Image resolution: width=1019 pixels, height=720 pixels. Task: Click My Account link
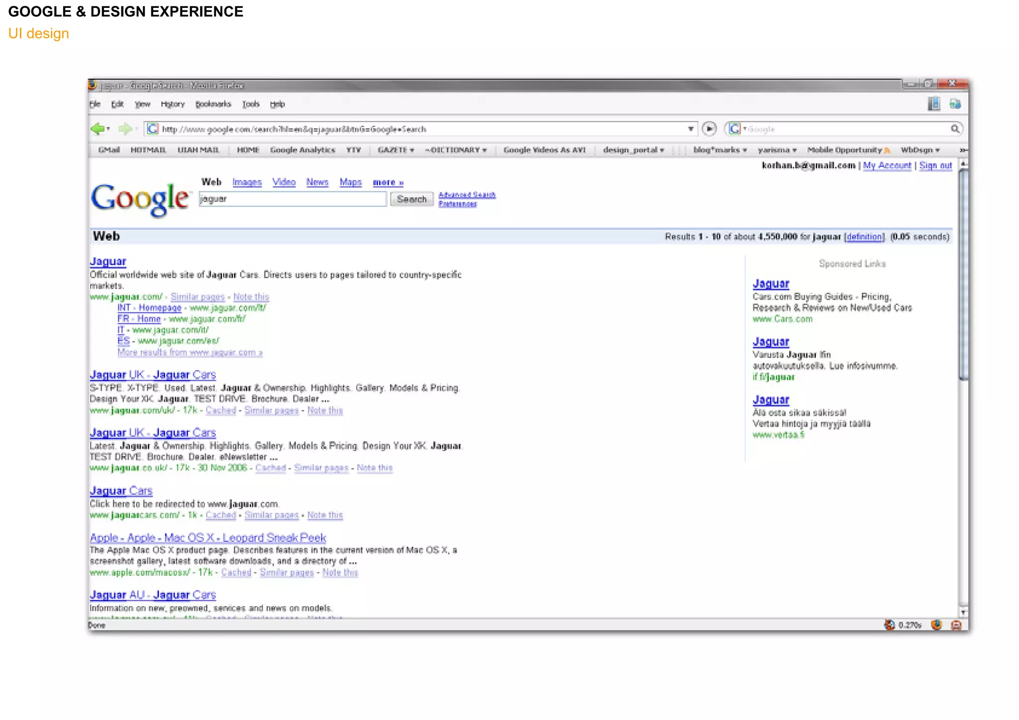pyautogui.click(x=887, y=165)
